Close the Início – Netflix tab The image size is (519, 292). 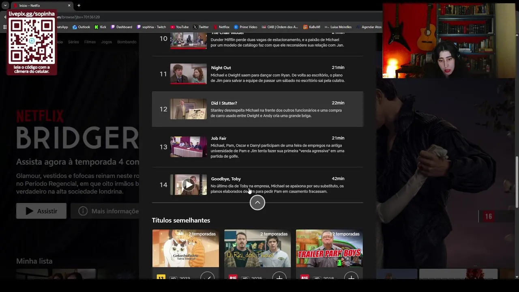click(69, 5)
